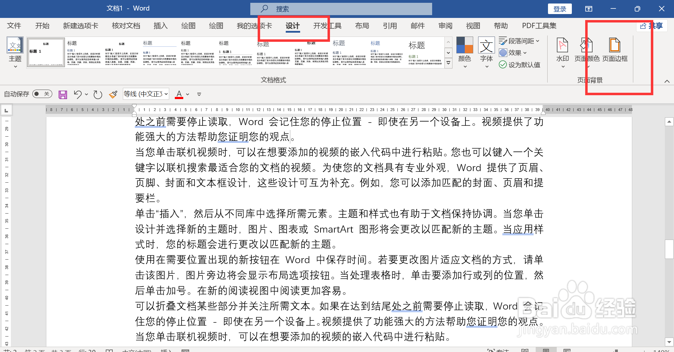
Task: Click the magnifier icon in search box
Action: tap(264, 8)
